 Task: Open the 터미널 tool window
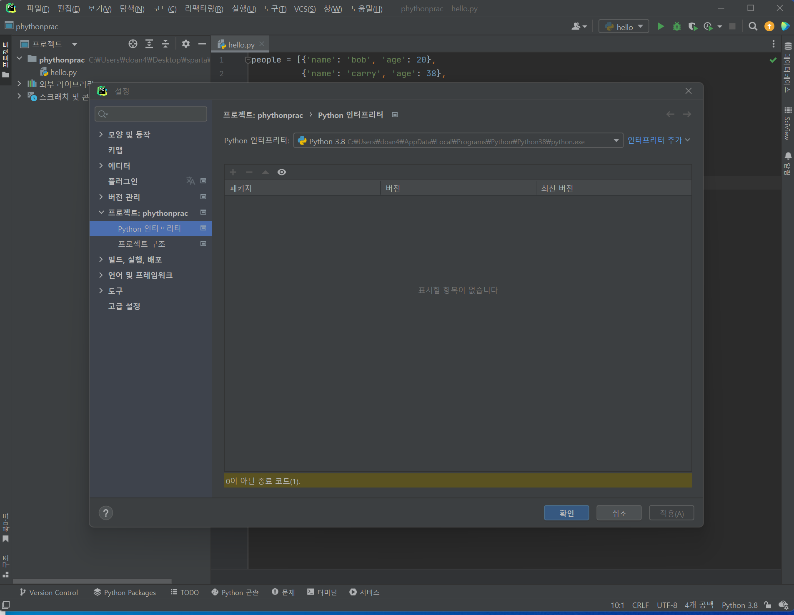pos(322,592)
